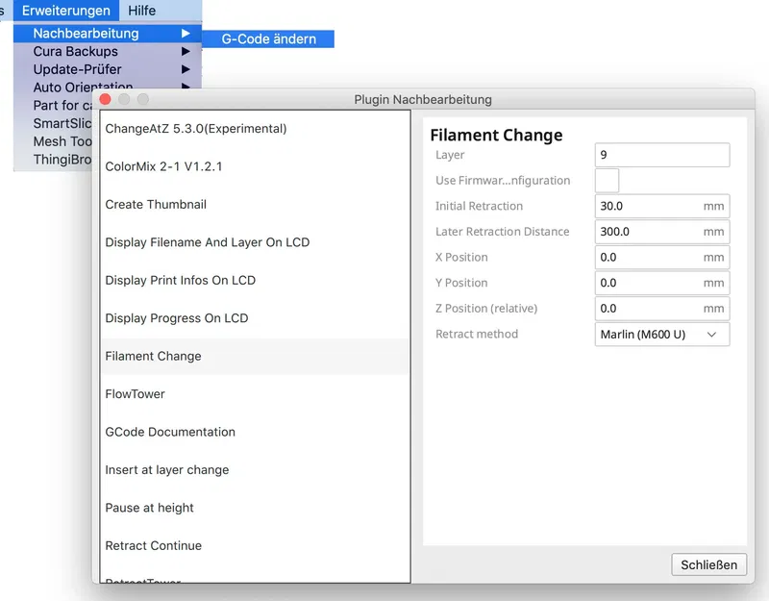769x601 pixels.
Task: Select GCode Documentation script
Action: pos(255,432)
